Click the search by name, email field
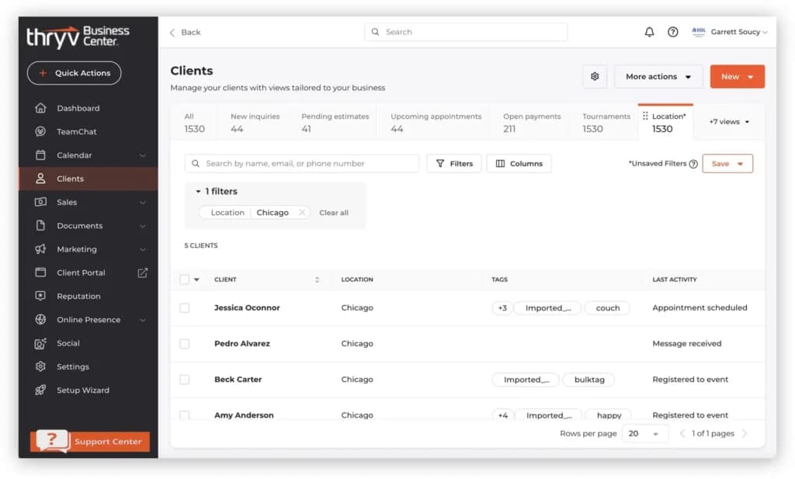The width and height of the screenshot is (795, 479). [x=302, y=164]
